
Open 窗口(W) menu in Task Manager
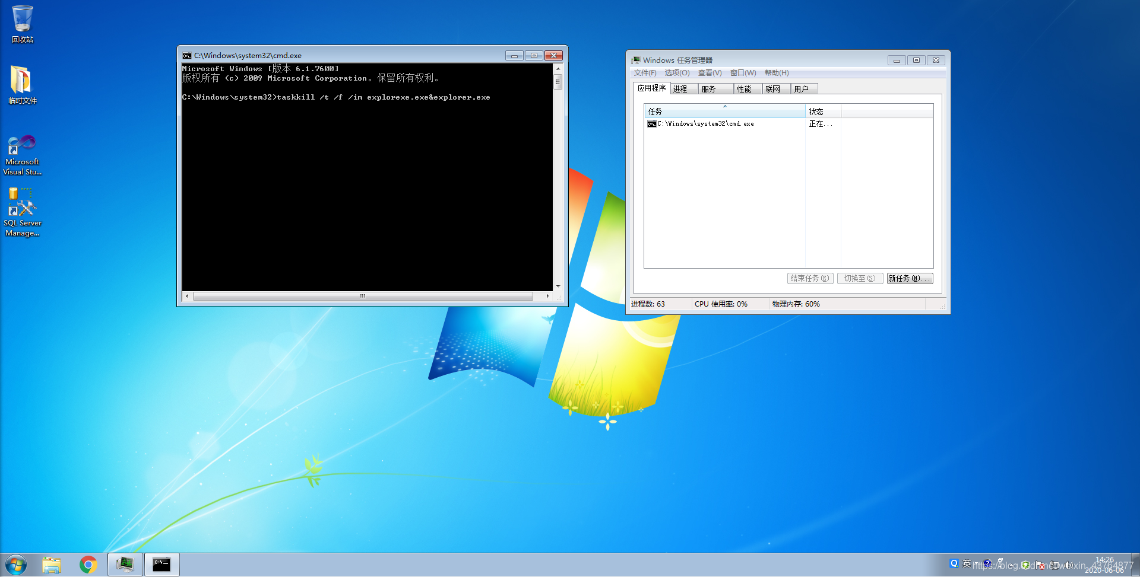point(743,73)
